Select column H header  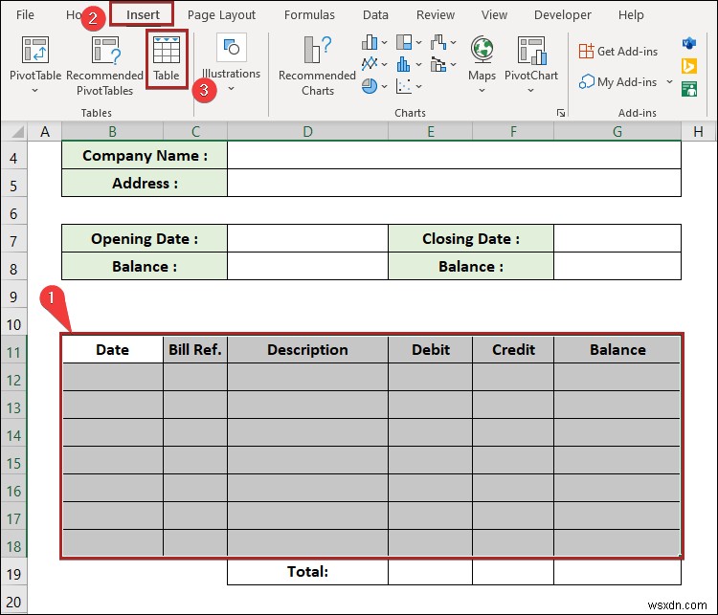(x=698, y=132)
